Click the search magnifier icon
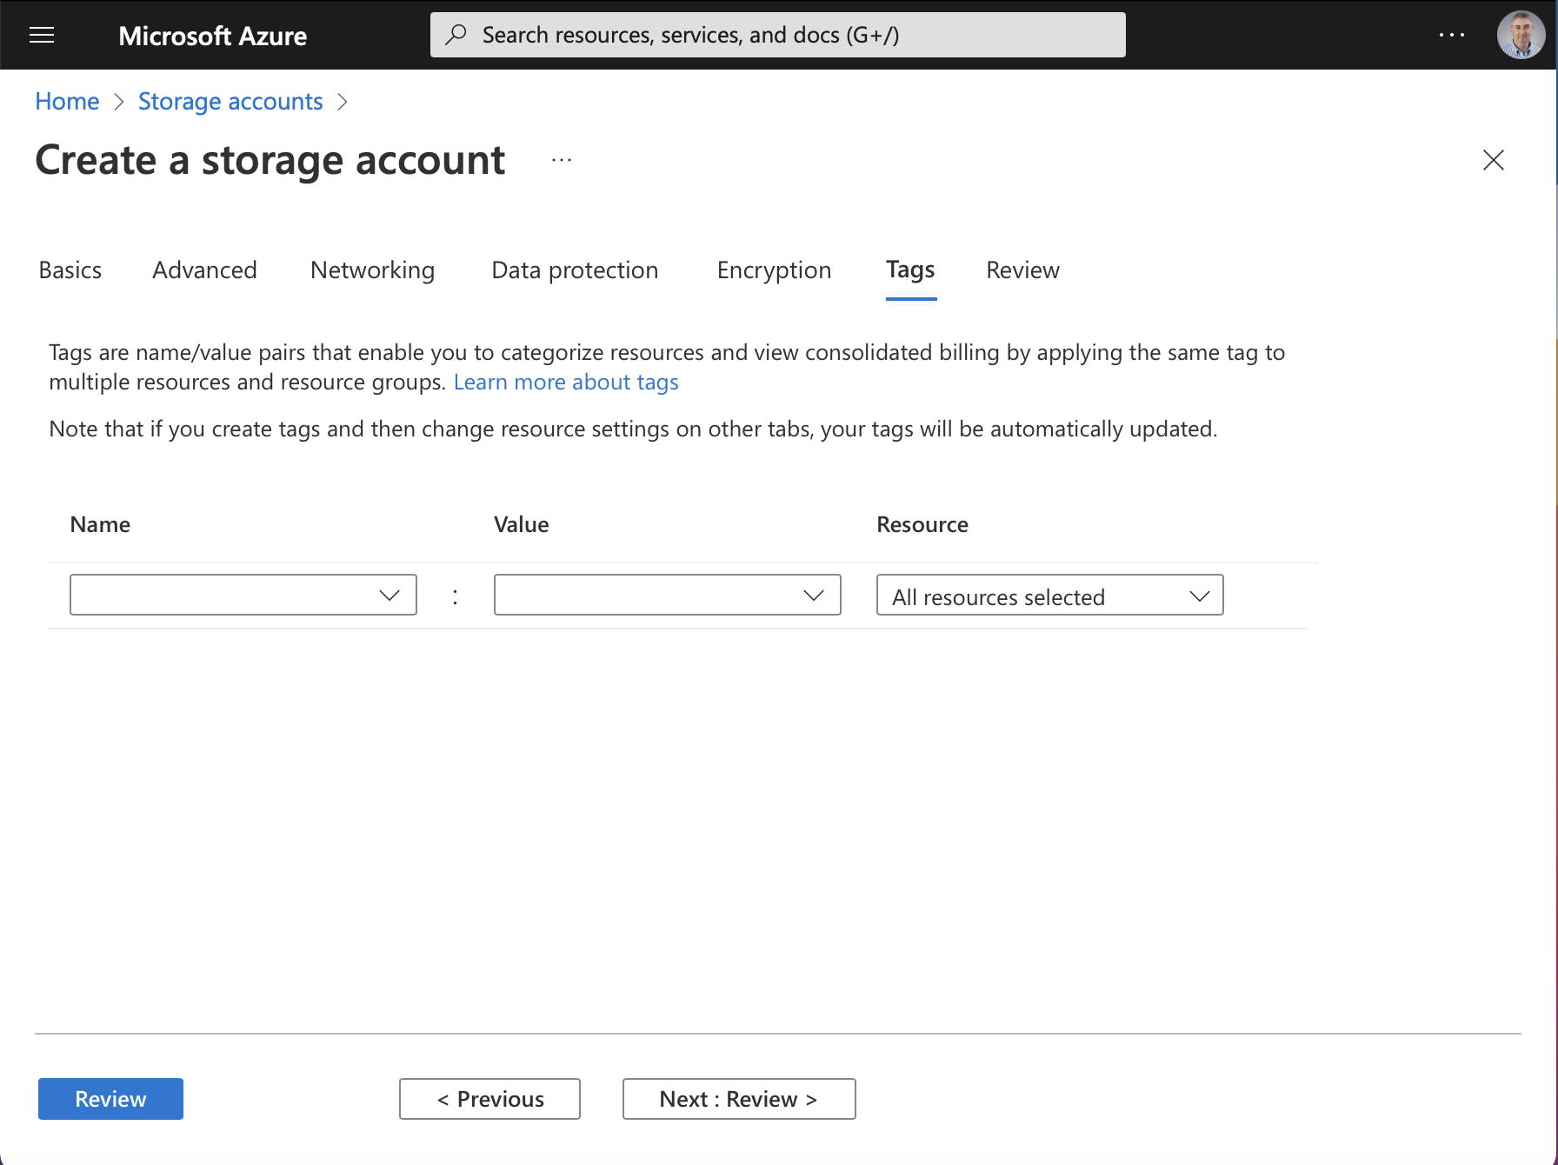 coord(456,35)
